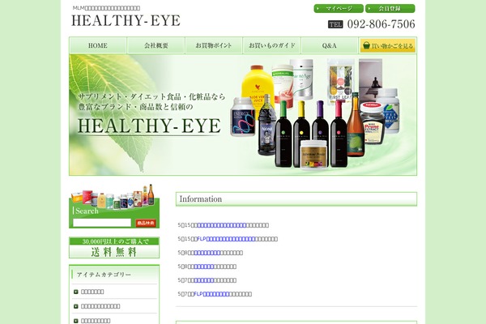Click the 送料無料 free shipping banner
Screen dimensions: 486x324
point(114,247)
